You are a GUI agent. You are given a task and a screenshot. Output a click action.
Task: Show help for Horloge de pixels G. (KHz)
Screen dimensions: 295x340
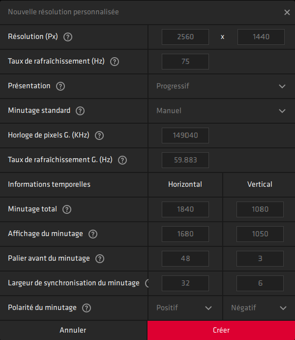99,136
